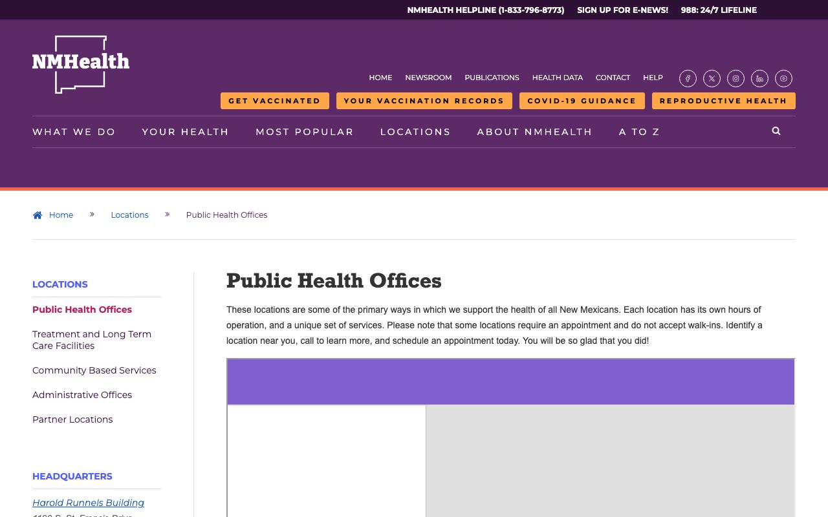The width and height of the screenshot is (828, 517).
Task: Click the GET VACCINATED button
Action: coord(274,101)
